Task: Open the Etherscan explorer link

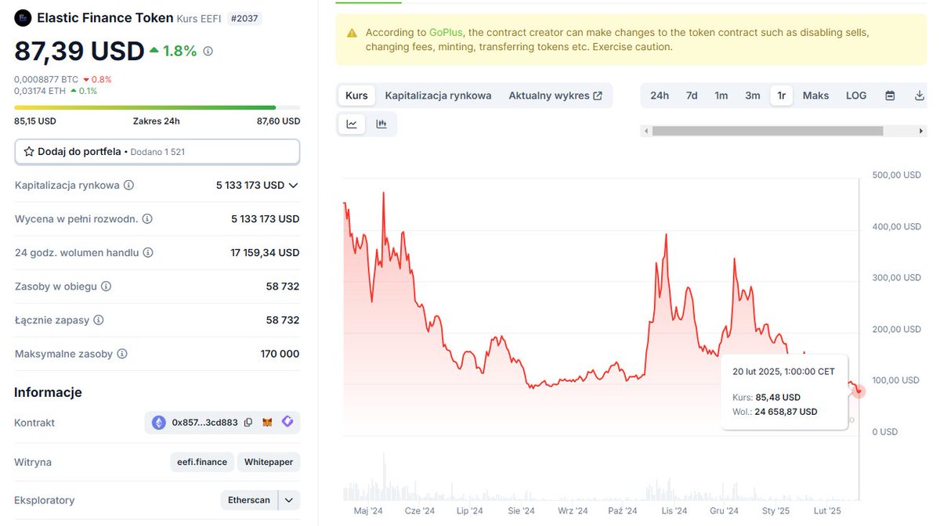Action: [248, 500]
